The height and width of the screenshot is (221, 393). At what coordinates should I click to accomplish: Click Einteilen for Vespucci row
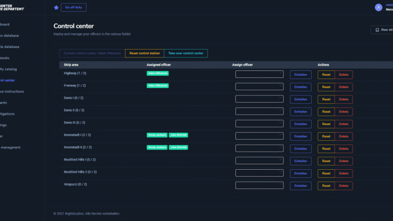pyautogui.click(x=301, y=186)
